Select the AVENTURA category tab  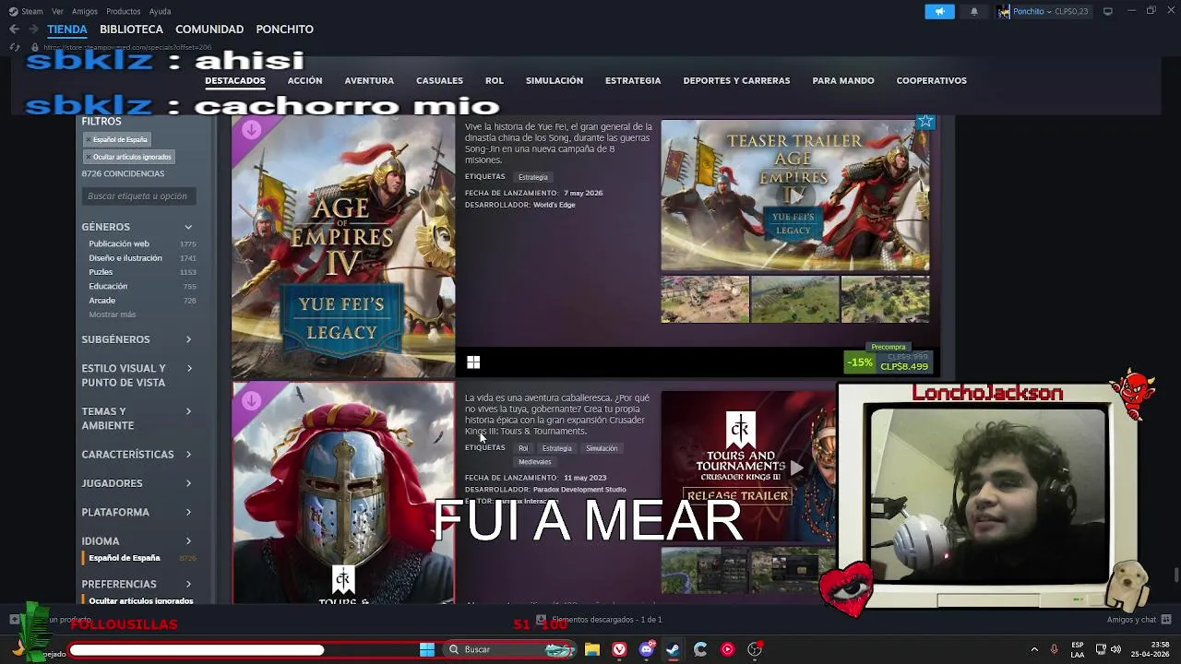coord(369,80)
